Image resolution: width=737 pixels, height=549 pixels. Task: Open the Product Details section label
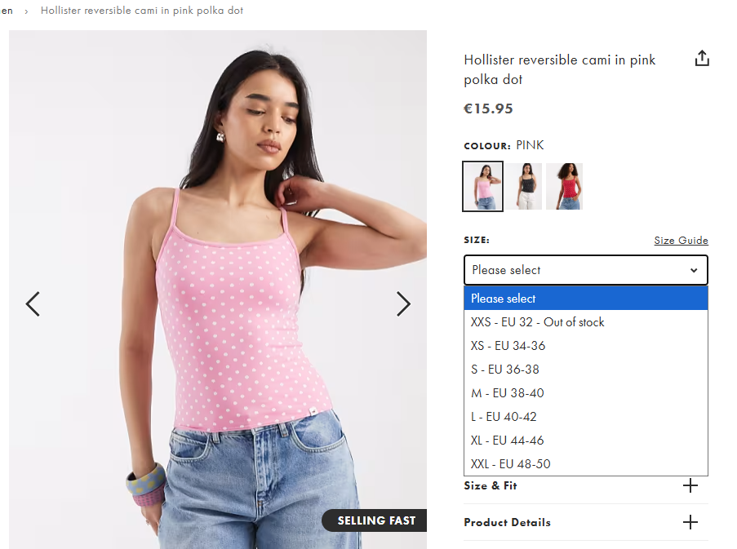507,522
